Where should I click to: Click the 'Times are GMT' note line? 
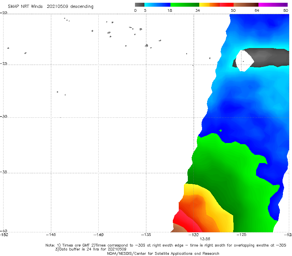(166, 245)
